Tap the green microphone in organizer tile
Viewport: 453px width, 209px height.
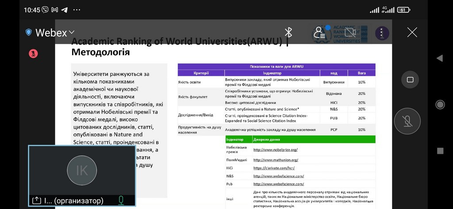click(x=121, y=200)
